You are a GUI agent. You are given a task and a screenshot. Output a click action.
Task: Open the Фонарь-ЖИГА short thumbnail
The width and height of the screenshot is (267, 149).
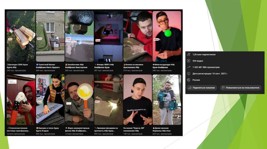click(108, 36)
